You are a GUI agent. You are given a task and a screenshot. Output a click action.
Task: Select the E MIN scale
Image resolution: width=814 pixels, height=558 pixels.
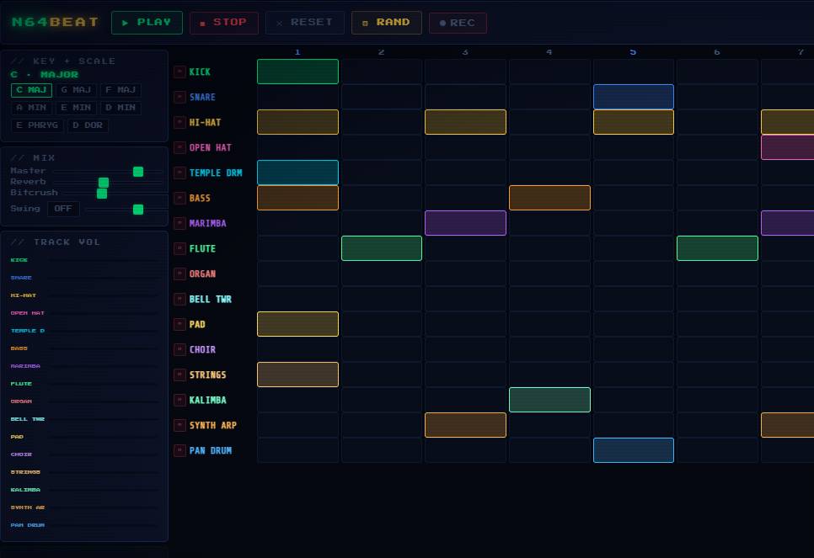tap(77, 108)
